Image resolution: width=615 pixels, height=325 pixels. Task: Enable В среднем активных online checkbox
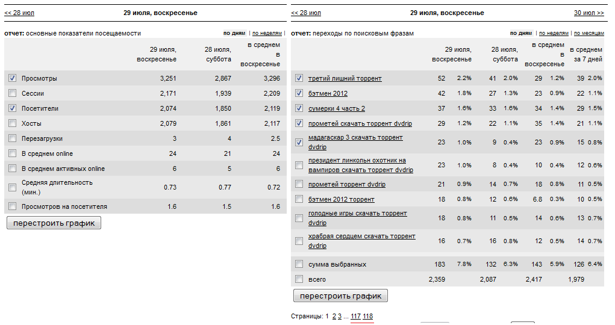point(13,169)
